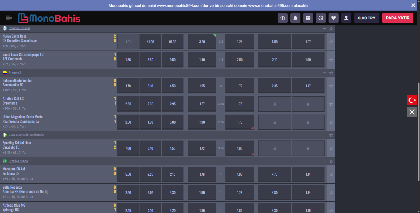The width and height of the screenshot is (420, 213).
Task: Select odds 7.00 for Sporting Cristal Lima
Action: [128, 148]
